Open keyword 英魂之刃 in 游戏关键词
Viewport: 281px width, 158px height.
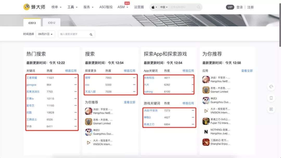point(149,124)
